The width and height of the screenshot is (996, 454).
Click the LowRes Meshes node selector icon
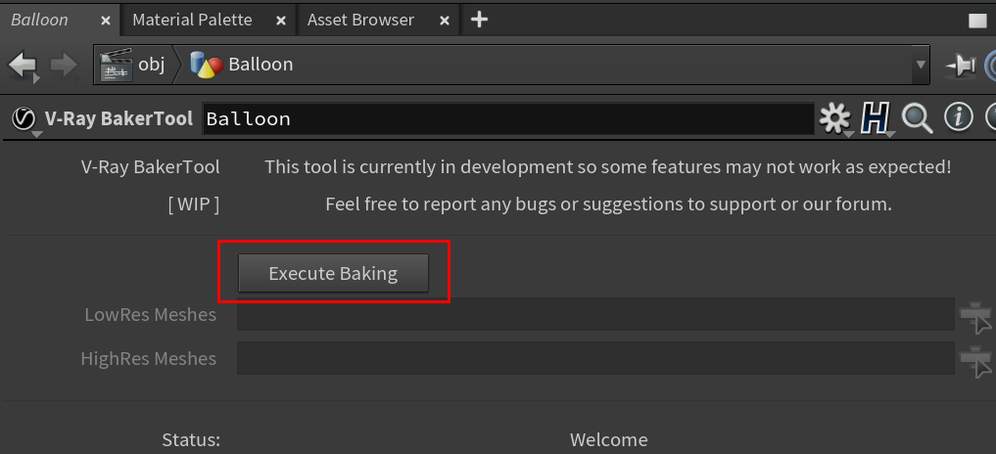coord(975,315)
